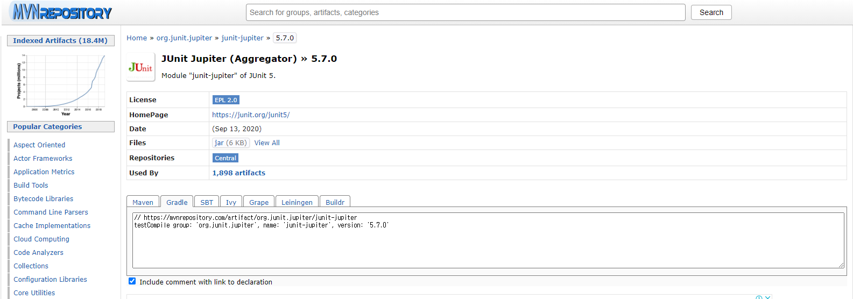Open org.junit.jupiter breadcrumb link
Screen dimensions: 853x299
[x=184, y=38]
